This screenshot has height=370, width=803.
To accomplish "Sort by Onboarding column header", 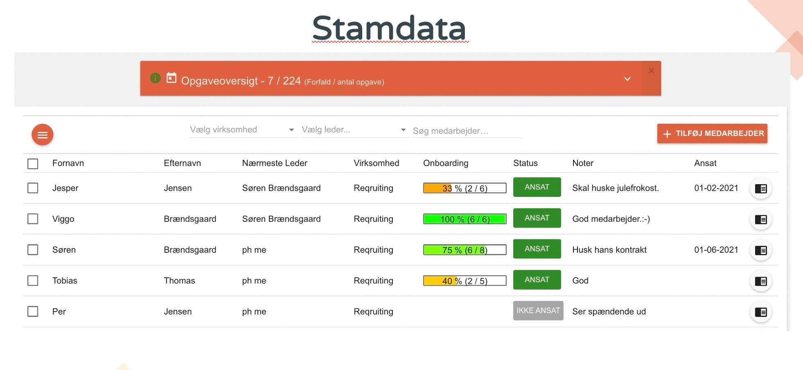I will [446, 163].
